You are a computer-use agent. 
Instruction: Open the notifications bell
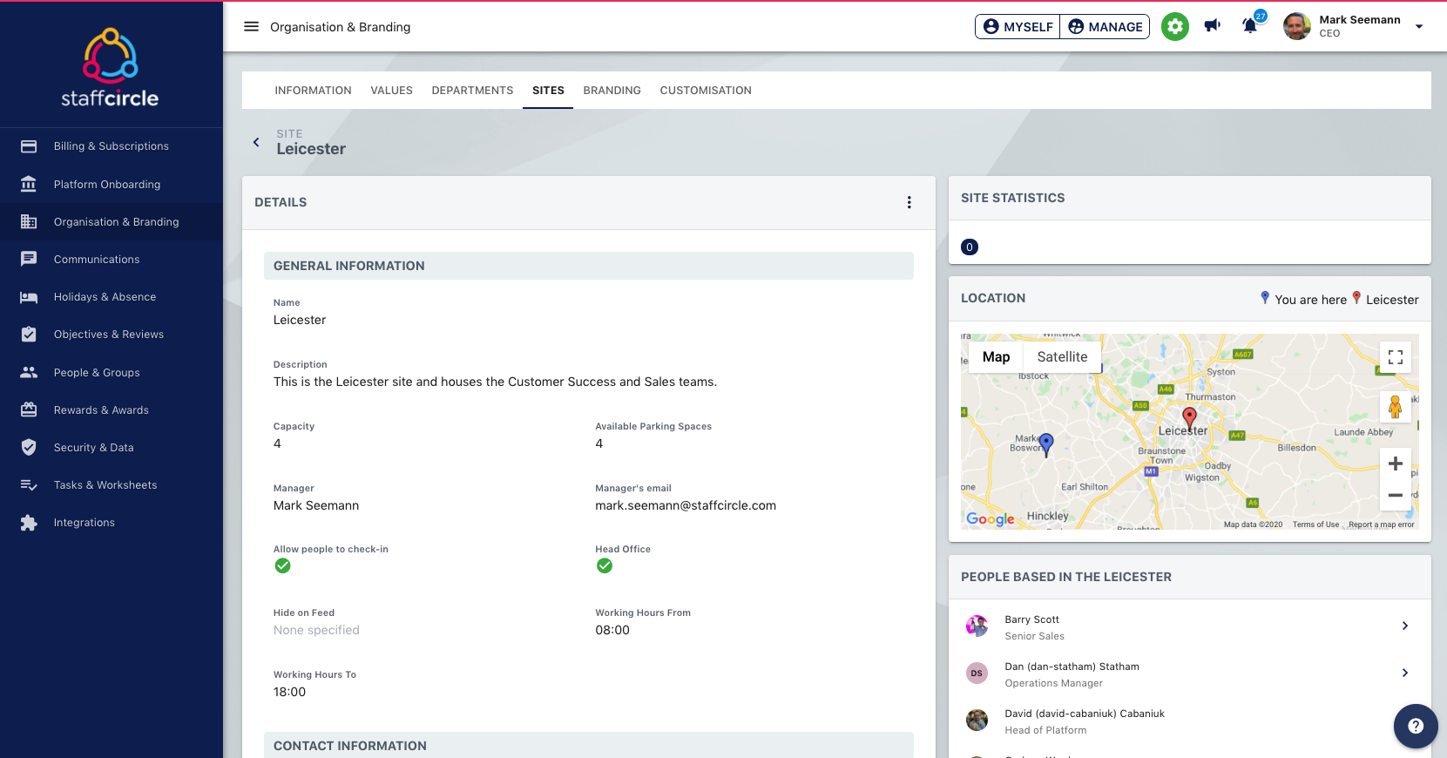1250,25
